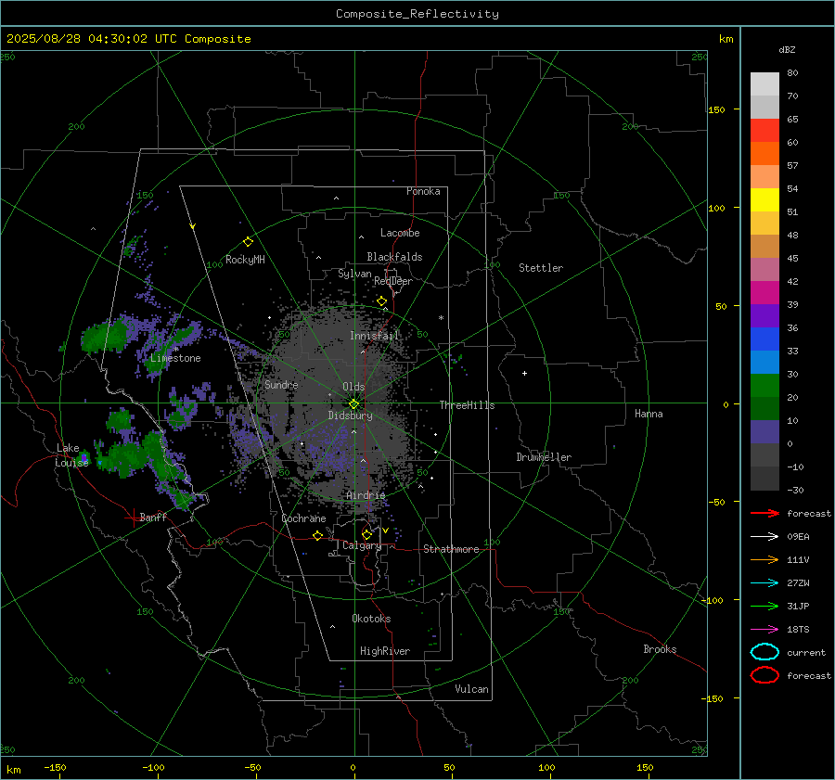This screenshot has height=780, width=835.
Task: Click the magenta 18TS arrow icon
Action: tap(764, 630)
